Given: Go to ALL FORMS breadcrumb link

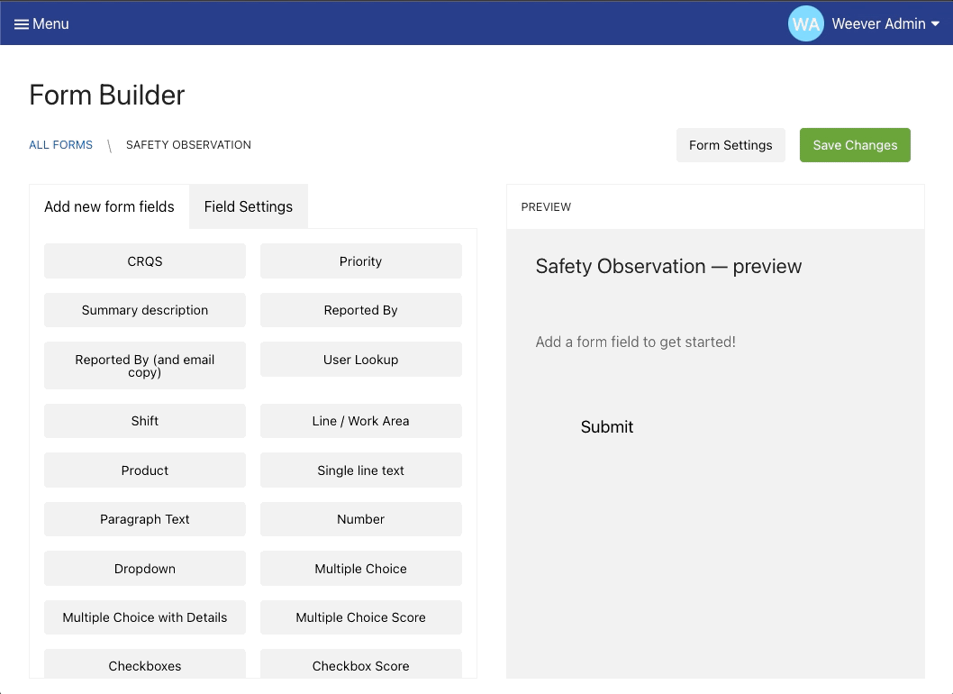Looking at the screenshot, I should (x=60, y=145).
